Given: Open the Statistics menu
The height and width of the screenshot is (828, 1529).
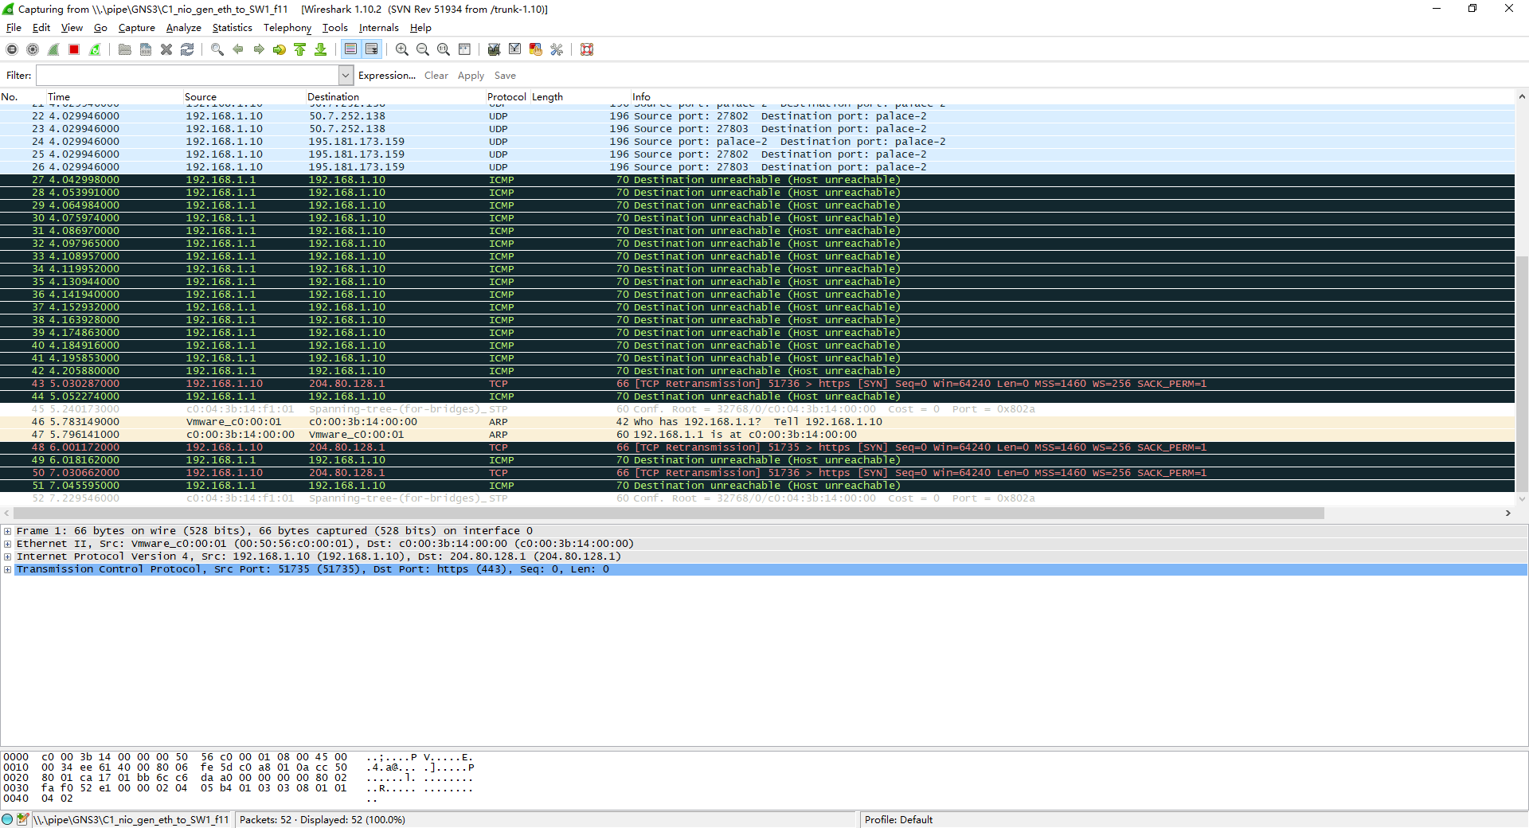Looking at the screenshot, I should [x=232, y=28].
